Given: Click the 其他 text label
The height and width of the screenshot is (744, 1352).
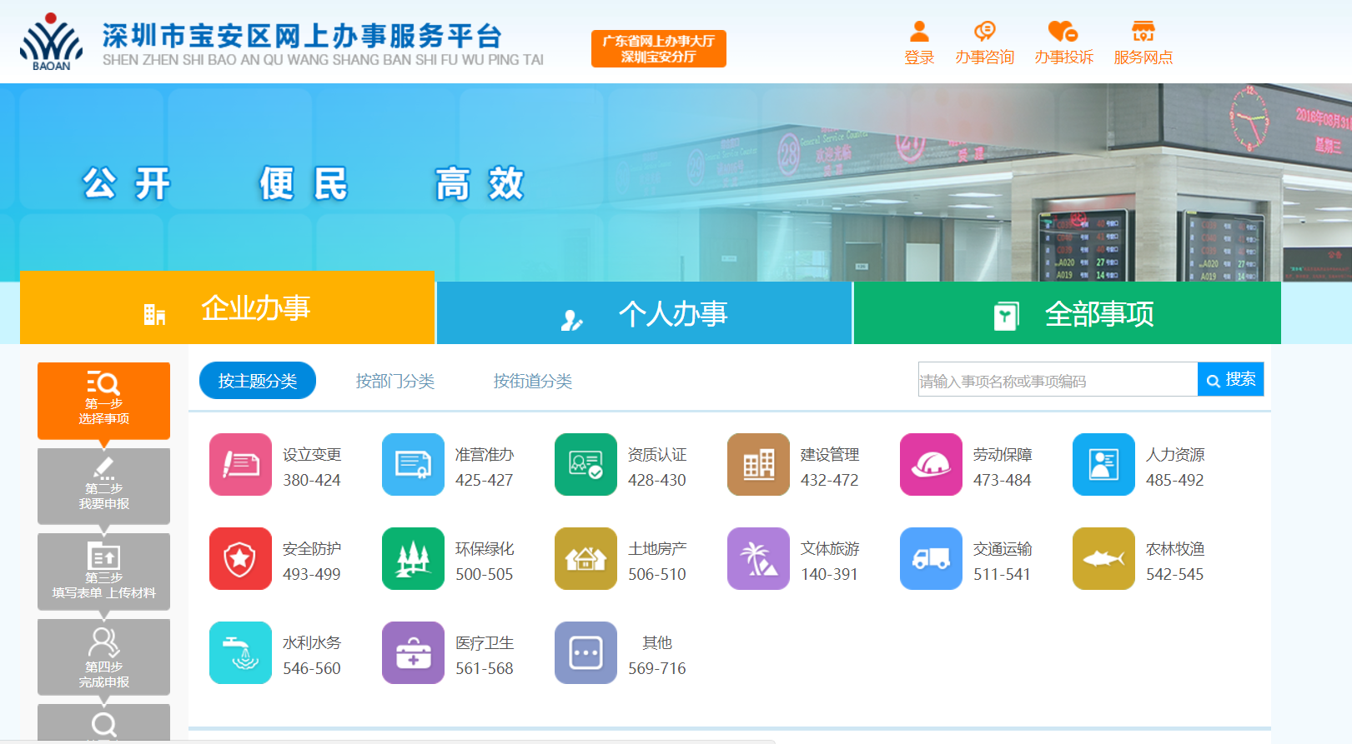Looking at the screenshot, I should pyautogui.click(x=657, y=642).
